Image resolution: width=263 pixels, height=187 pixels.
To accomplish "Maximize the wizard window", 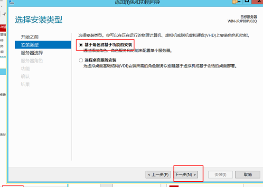I will (x=247, y=2).
